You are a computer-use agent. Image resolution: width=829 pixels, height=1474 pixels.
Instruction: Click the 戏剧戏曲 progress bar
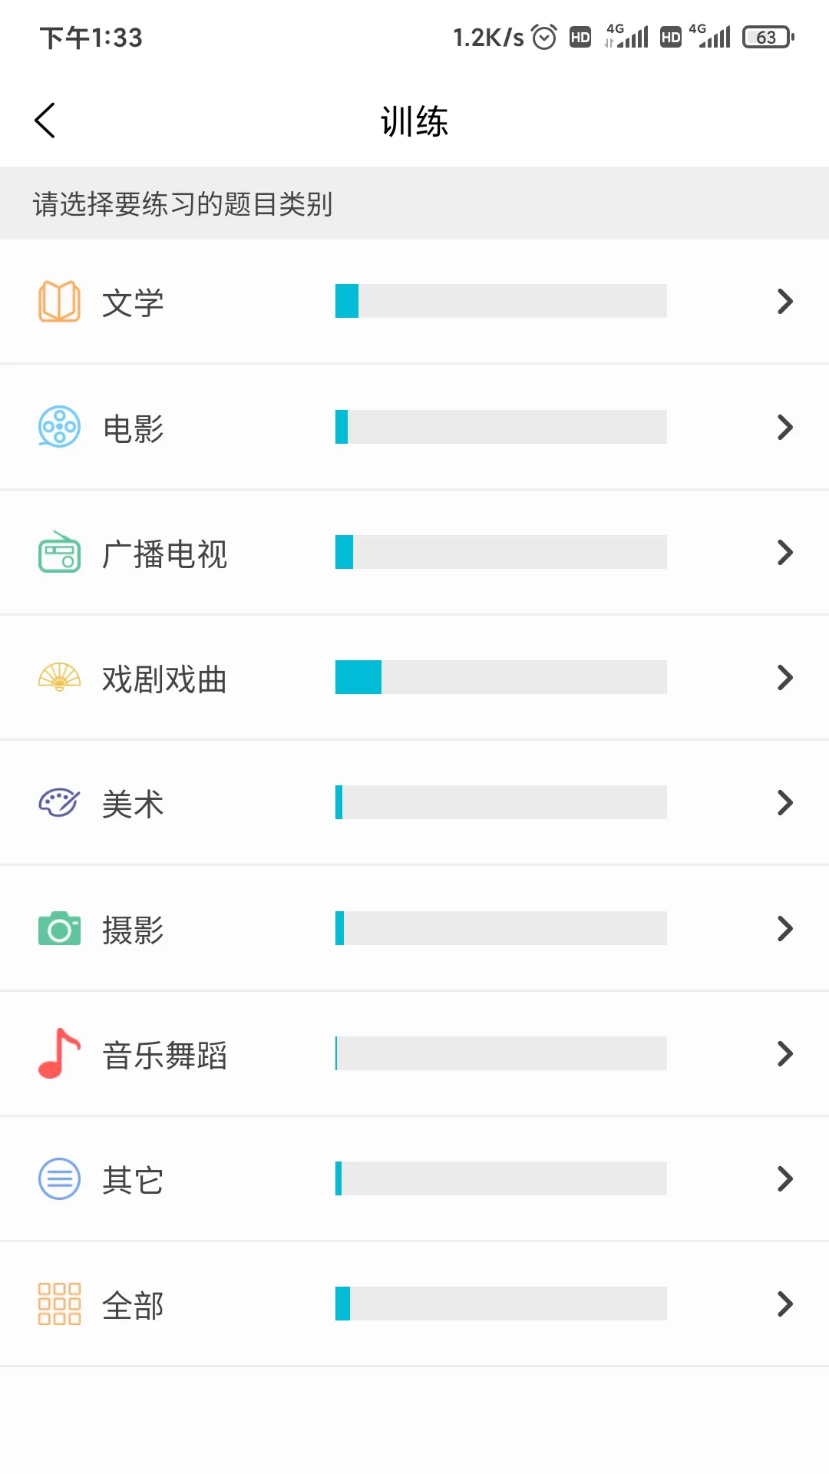click(500, 677)
